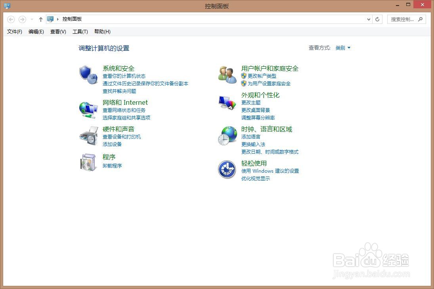The height and width of the screenshot is (289, 434).
Task: Click the window icon in title bar
Action: coord(7,6)
